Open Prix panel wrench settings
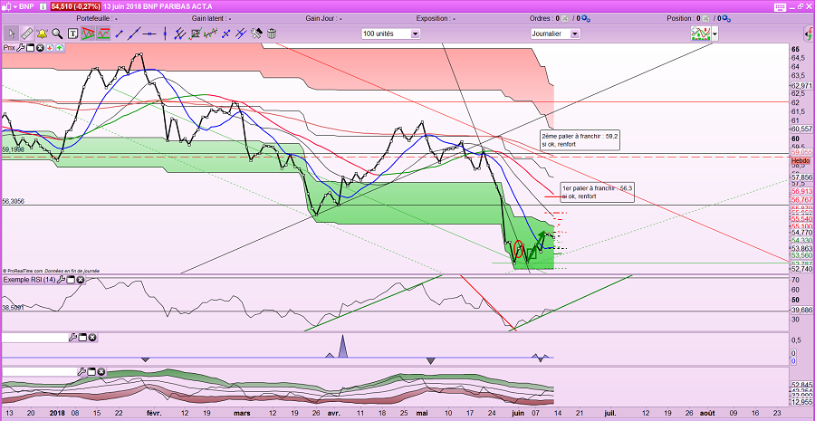This screenshot has width=815, height=421. (x=21, y=47)
